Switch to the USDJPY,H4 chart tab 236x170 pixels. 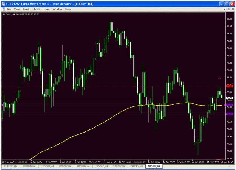(65, 166)
